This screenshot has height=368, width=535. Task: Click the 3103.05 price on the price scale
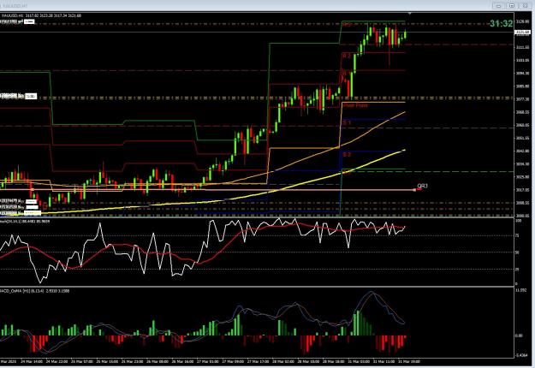523,61
